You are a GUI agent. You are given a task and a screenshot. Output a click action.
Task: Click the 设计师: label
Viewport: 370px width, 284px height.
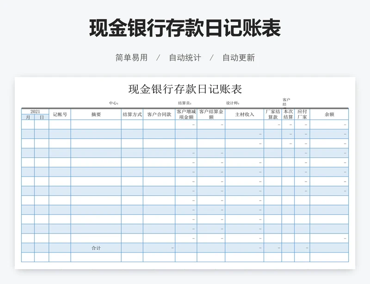(x=233, y=103)
